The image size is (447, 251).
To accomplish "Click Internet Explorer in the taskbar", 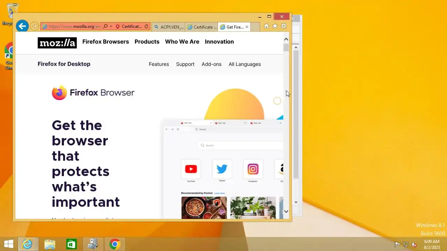I will tap(27, 244).
